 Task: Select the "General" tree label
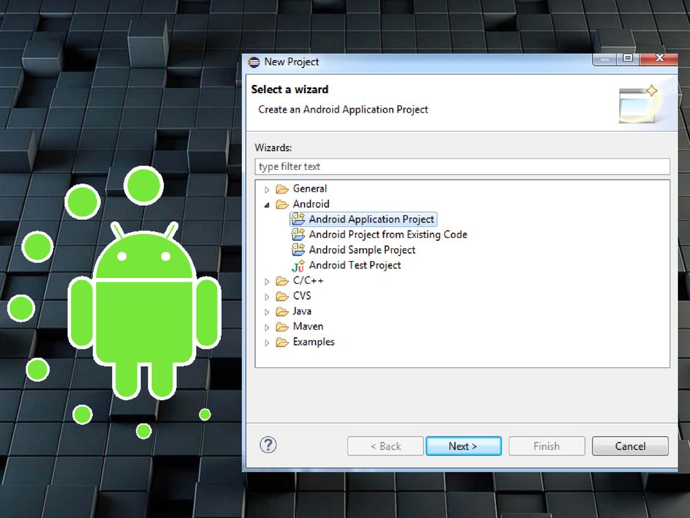310,189
